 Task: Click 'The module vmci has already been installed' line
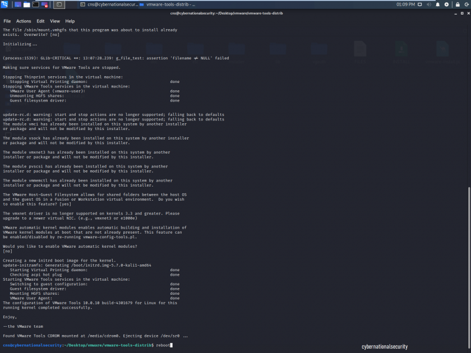(95, 124)
